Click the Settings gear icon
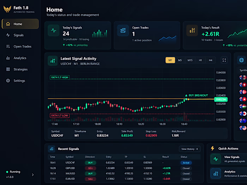The height and width of the screenshot is (185, 247). 8,81
